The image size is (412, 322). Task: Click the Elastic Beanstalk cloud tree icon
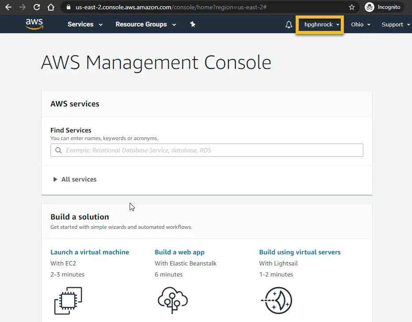pyautogui.click(x=173, y=300)
